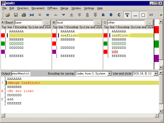This screenshot has width=164, height=123.
Task: Open the Merge menu
Action: pyautogui.click(x=64, y=8)
